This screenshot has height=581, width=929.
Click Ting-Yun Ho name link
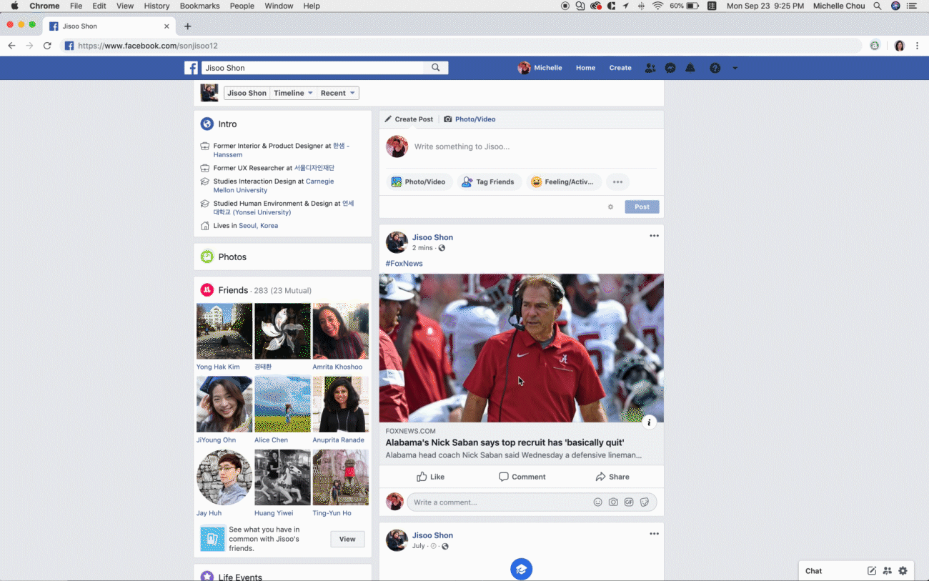pyautogui.click(x=332, y=513)
